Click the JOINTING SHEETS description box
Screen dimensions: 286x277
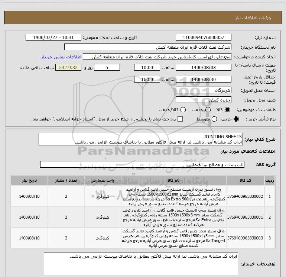click(141, 139)
